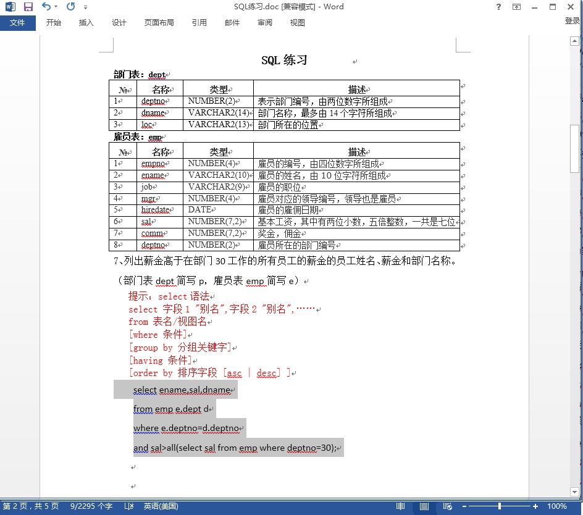Click the vertical scrollbar thumb
583x515 pixels.
click(574, 149)
